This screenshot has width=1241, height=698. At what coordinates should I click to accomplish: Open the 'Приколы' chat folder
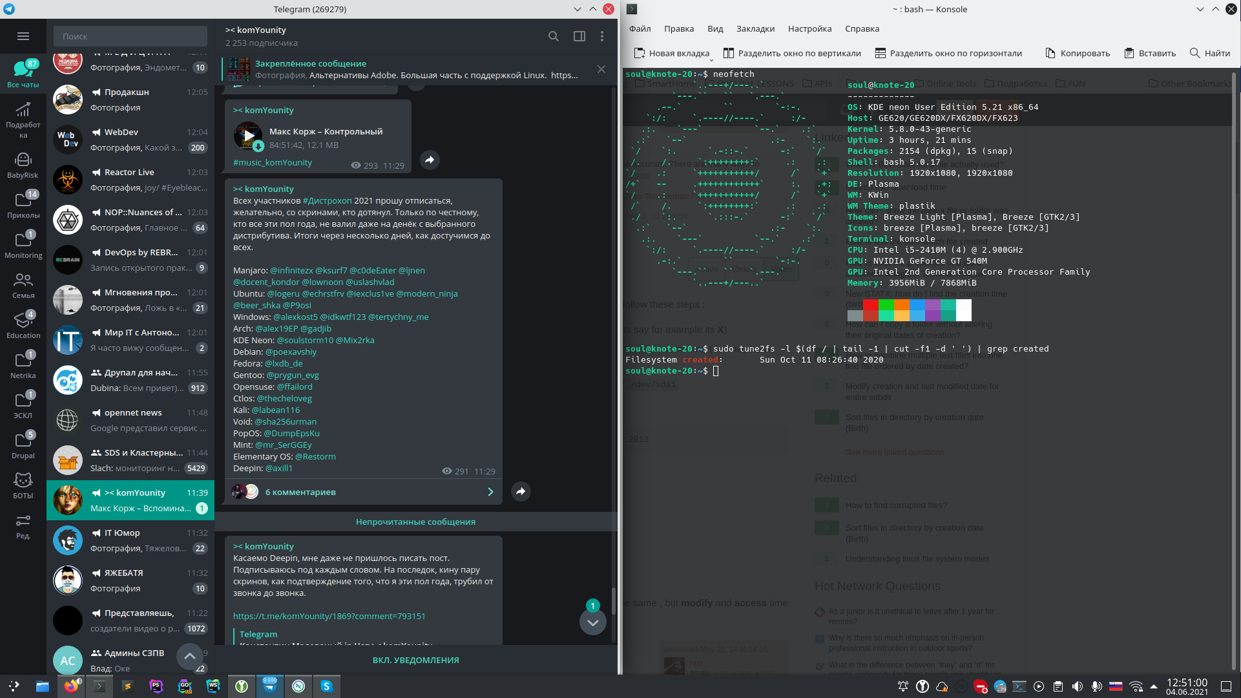click(x=23, y=205)
